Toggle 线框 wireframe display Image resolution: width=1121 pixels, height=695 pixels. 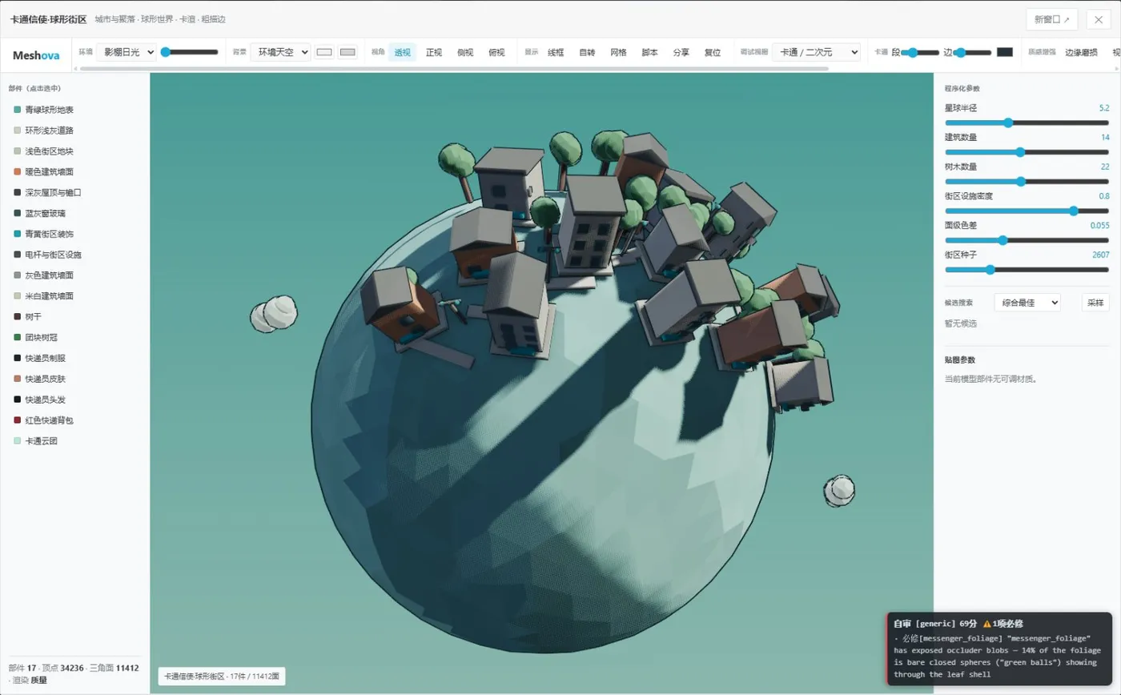(x=556, y=52)
